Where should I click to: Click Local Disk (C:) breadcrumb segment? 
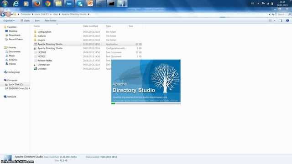pos(42,14)
